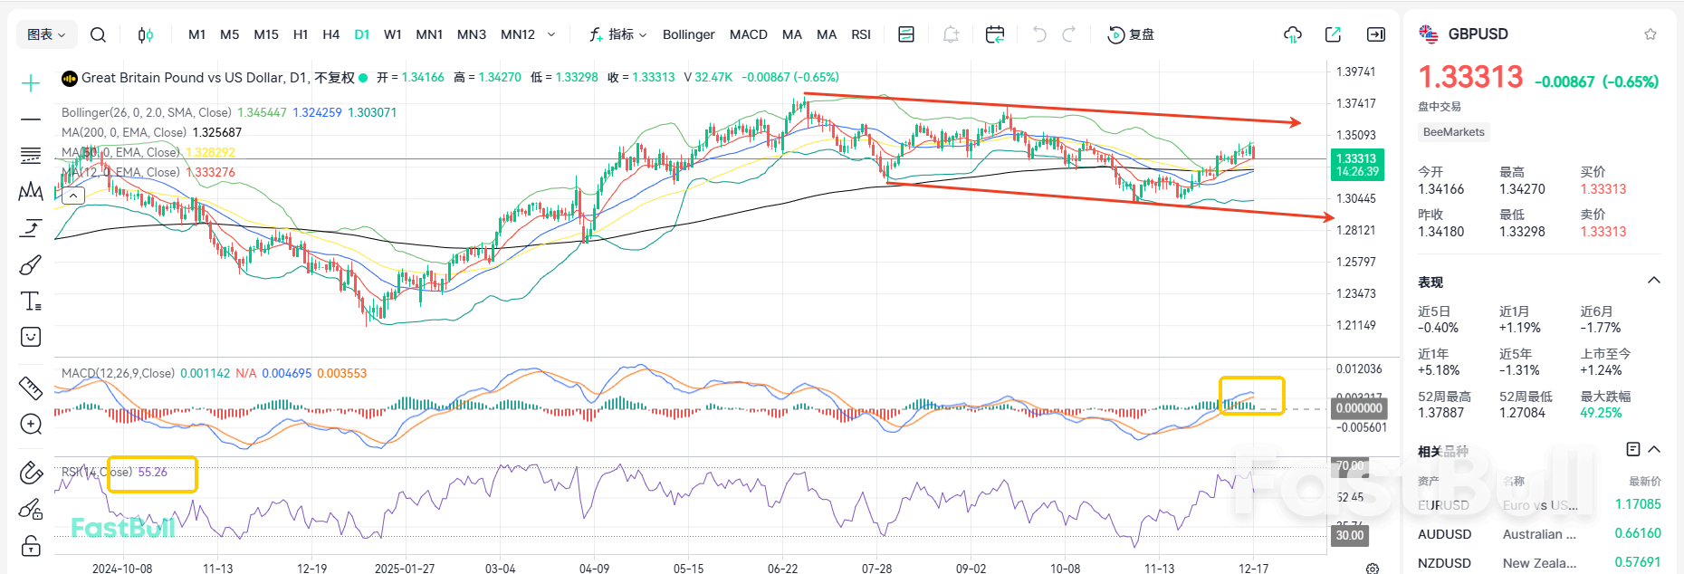Click the 复盘 replay button
This screenshot has height=574, width=1684.
[x=1131, y=34]
